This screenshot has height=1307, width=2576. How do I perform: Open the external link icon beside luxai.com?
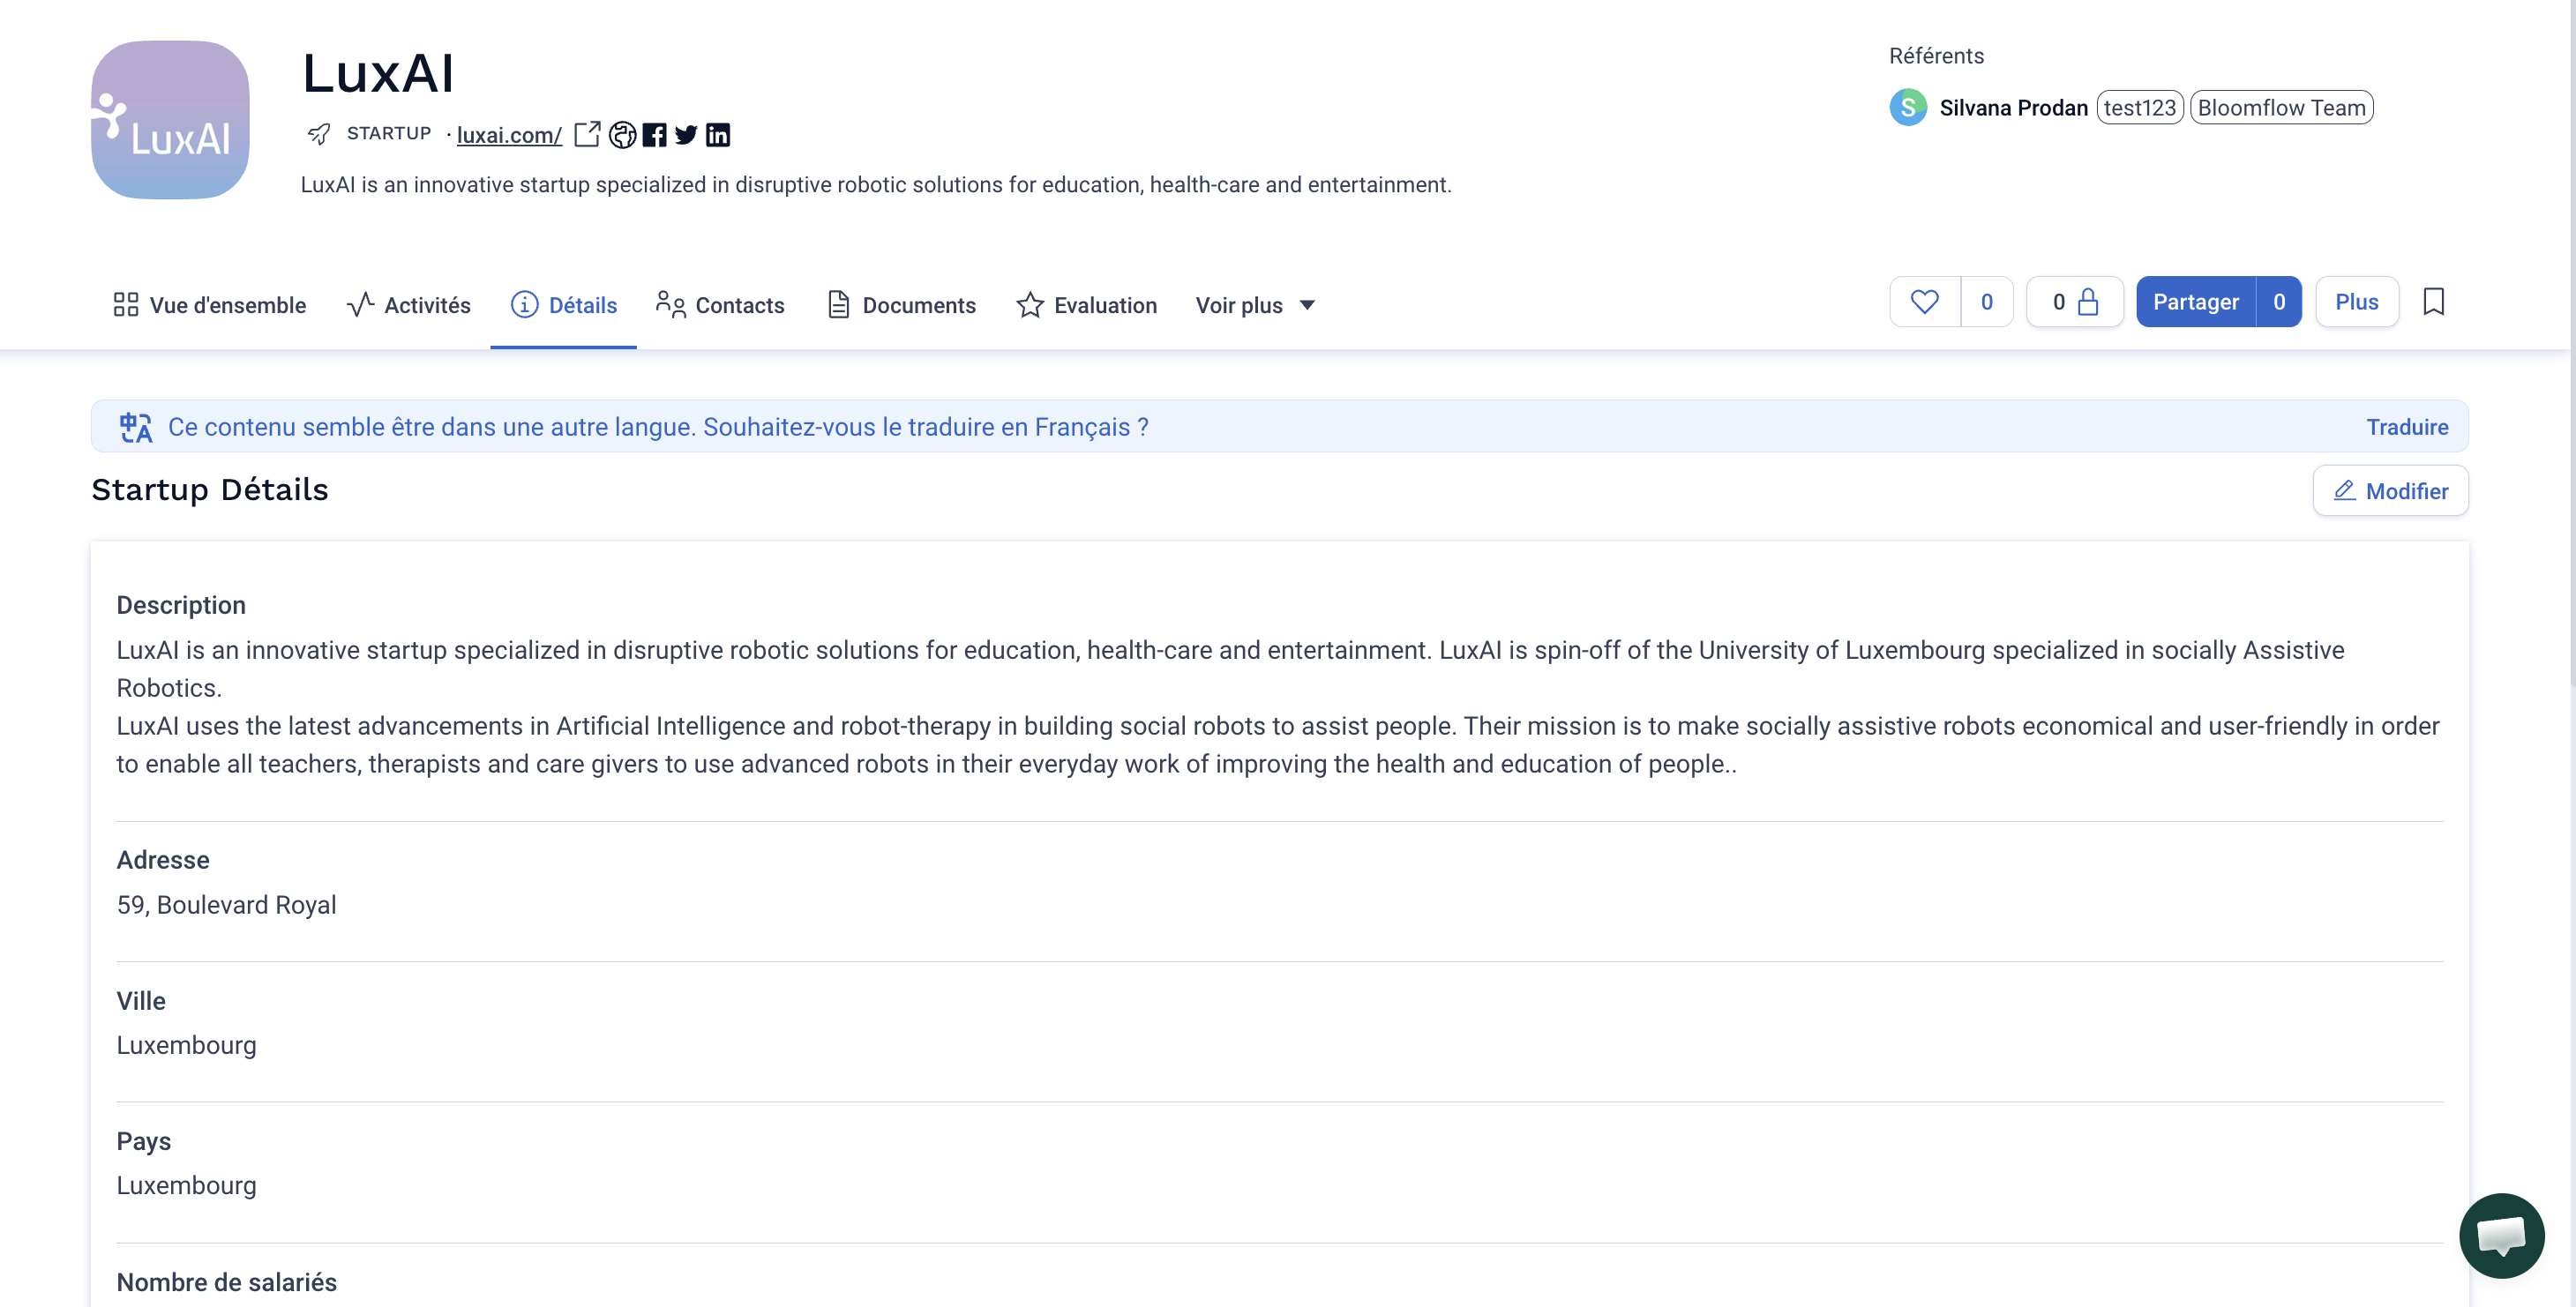point(587,134)
